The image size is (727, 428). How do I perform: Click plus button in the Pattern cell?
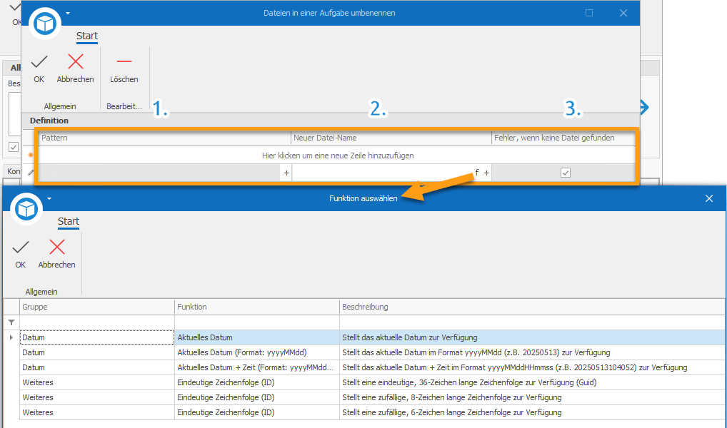click(x=286, y=173)
